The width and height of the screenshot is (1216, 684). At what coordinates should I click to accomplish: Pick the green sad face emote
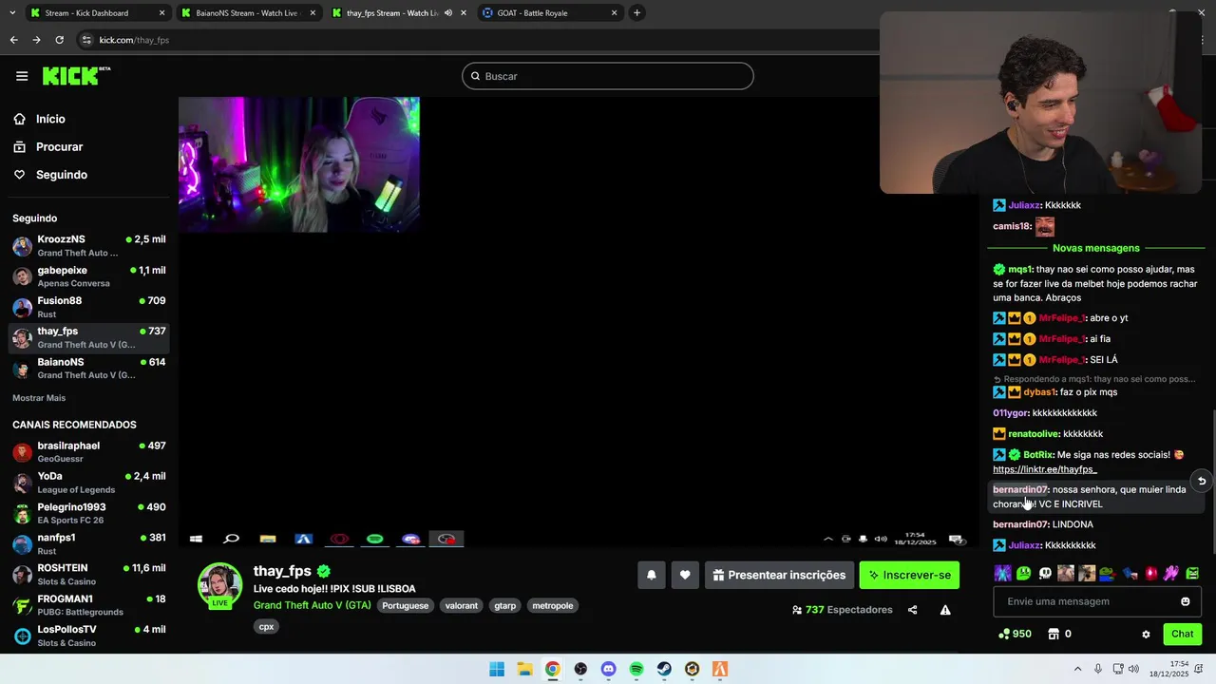click(1024, 573)
